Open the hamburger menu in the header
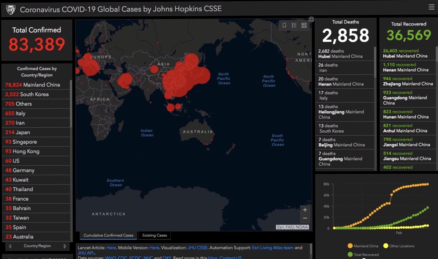The image size is (438, 259). point(432,7)
